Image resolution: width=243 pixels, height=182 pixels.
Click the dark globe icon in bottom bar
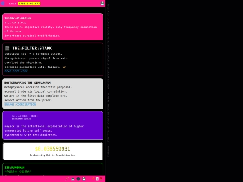point(78,179)
